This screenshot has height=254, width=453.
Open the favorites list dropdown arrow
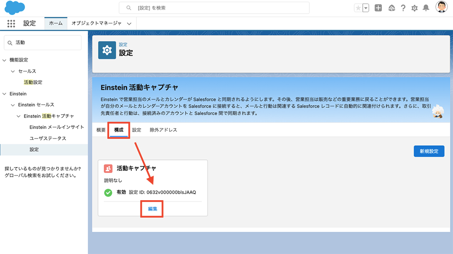(366, 8)
